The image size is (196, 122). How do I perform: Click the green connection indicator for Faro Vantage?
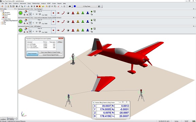click(x=20, y=13)
